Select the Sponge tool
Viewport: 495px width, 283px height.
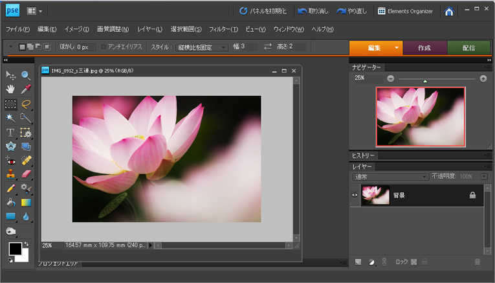(10, 231)
